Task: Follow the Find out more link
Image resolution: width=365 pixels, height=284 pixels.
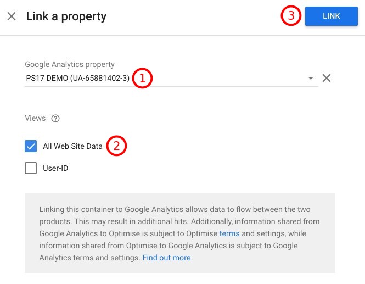Action: pyautogui.click(x=166, y=258)
